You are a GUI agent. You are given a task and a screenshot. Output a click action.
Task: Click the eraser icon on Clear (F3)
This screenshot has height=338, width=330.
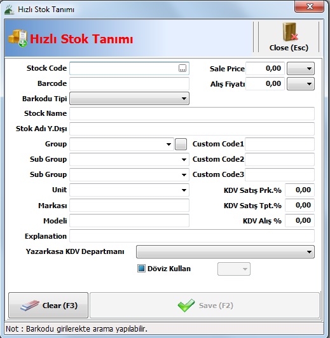point(30,306)
